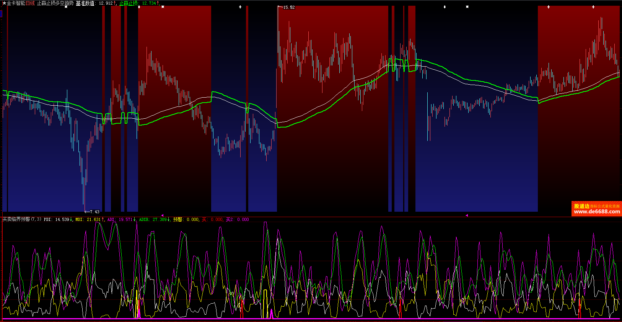Toggle the white 基准数值 line label
The image size is (622, 322).
85,3
